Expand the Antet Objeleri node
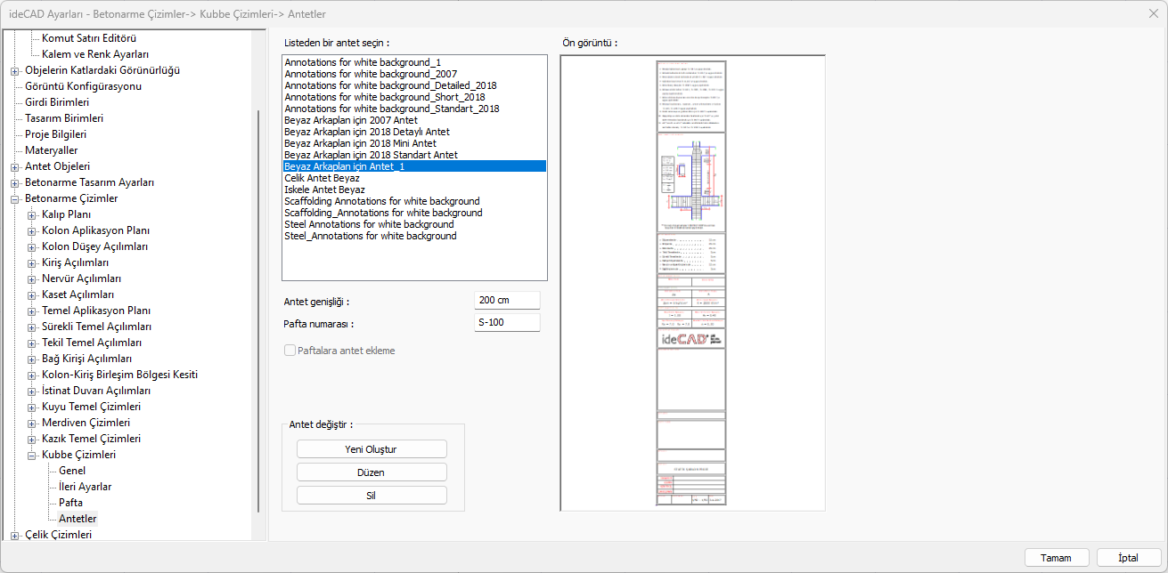The image size is (1168, 573). coord(15,166)
